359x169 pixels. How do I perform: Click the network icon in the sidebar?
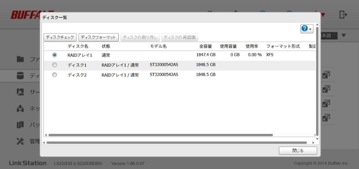tap(20, 108)
